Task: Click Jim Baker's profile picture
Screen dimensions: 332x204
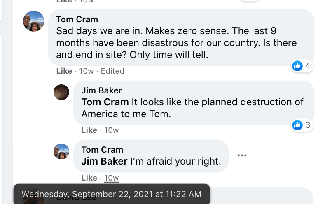Action: pos(61,92)
